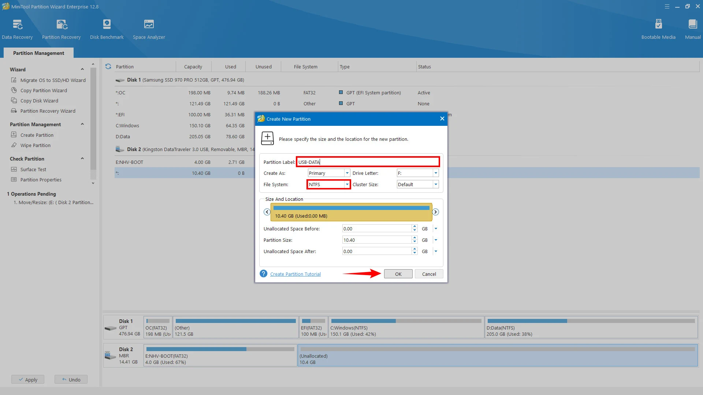Change unit for Unallocated Space Before
Image resolution: width=703 pixels, height=395 pixels.
pos(436,229)
